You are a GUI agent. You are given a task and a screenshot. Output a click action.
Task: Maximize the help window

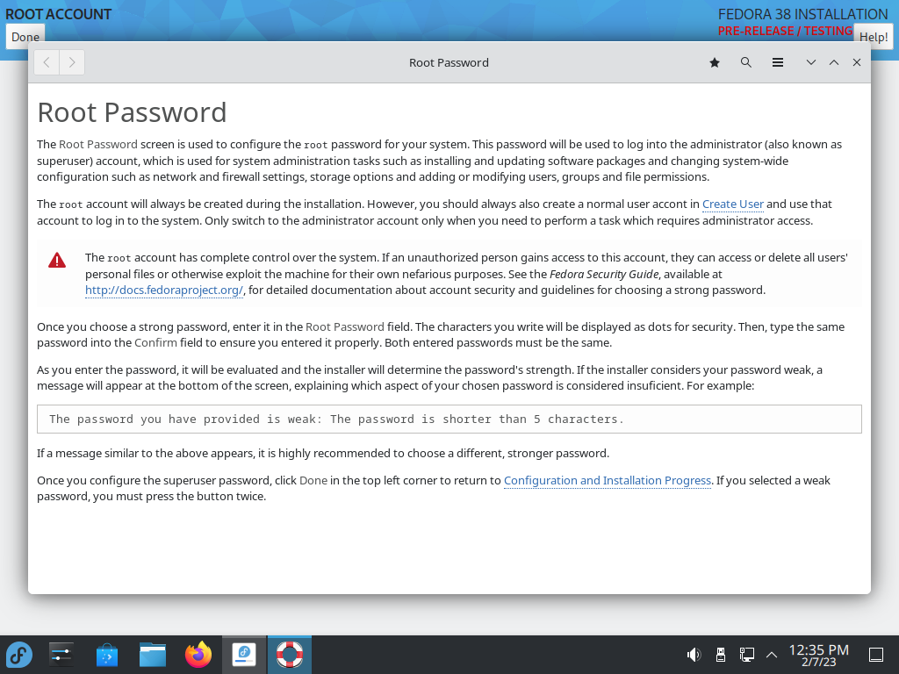tap(834, 62)
